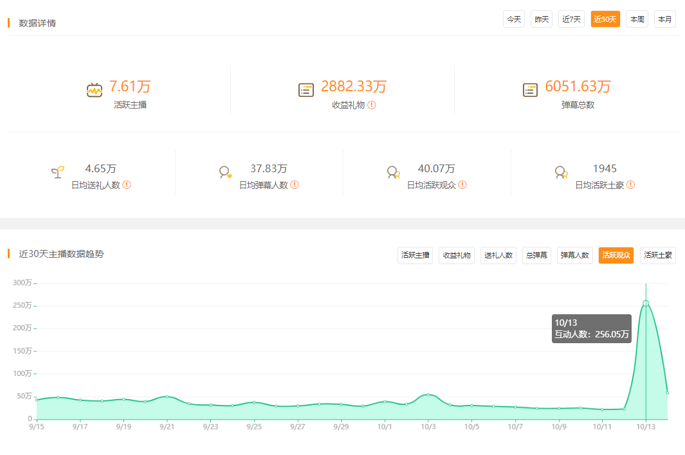This screenshot has height=455, width=685.
Task: Switch chart to 活跃土豪
Action: pos(658,255)
